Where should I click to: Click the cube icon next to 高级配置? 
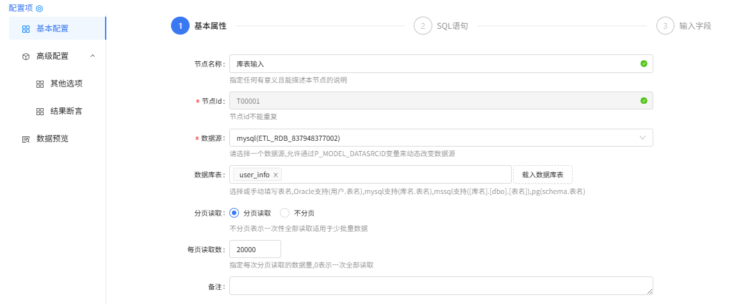26,56
